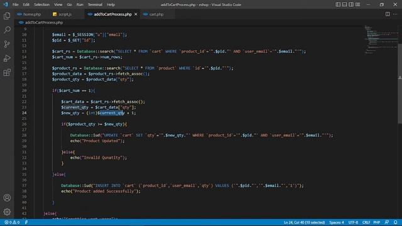
Task: Click the ports icon in status bar
Action: click(26, 222)
